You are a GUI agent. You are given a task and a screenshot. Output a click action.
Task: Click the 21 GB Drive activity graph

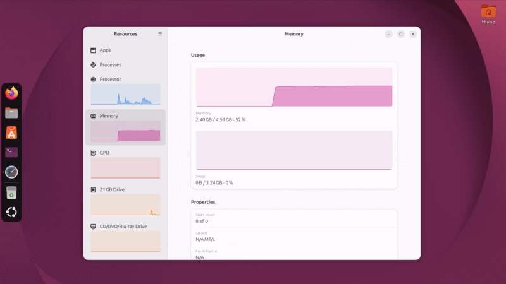125,204
